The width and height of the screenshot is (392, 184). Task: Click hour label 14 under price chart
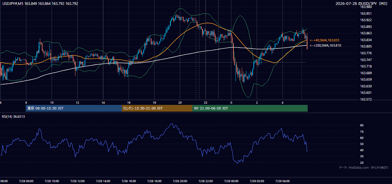coord(103,103)
